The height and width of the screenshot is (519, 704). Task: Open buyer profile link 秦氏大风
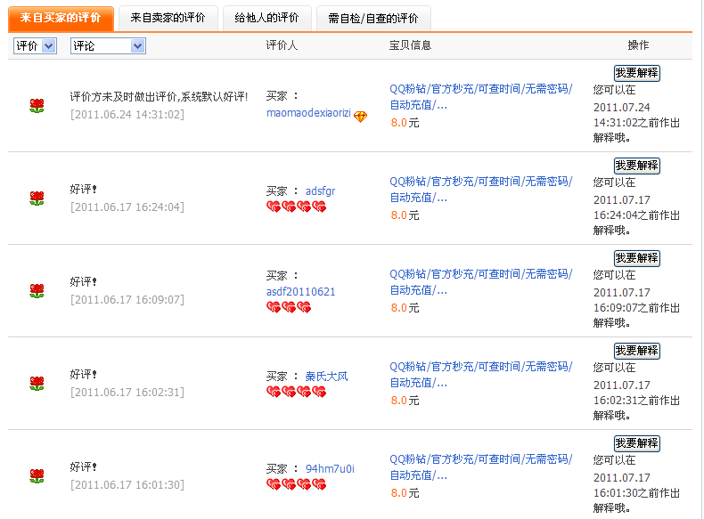(326, 376)
